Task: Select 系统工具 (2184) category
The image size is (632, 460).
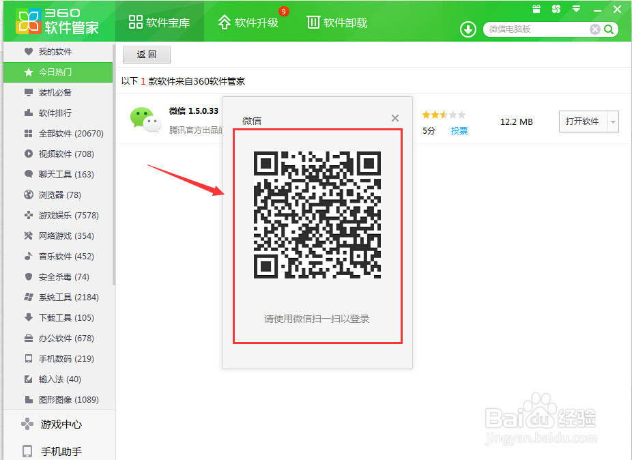Action: [x=58, y=297]
